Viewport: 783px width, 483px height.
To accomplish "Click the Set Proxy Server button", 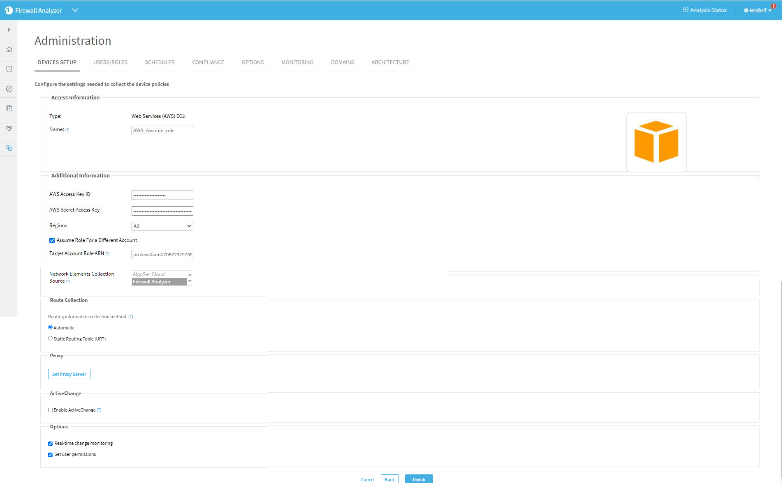I will (69, 374).
